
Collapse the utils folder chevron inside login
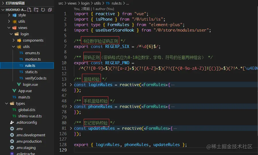pyautogui.click(x=14, y=46)
